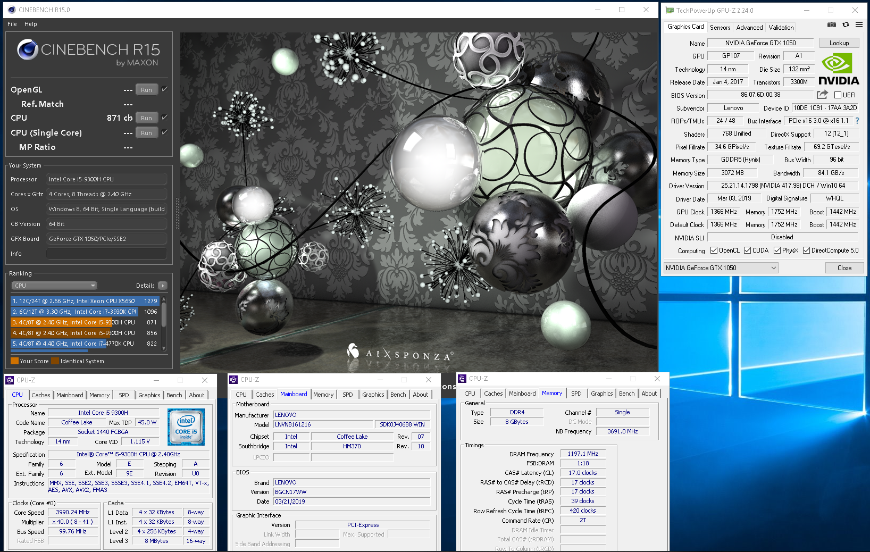Toggle OpenCL checkbox in GPU-Z
The height and width of the screenshot is (552, 870).
(x=714, y=250)
